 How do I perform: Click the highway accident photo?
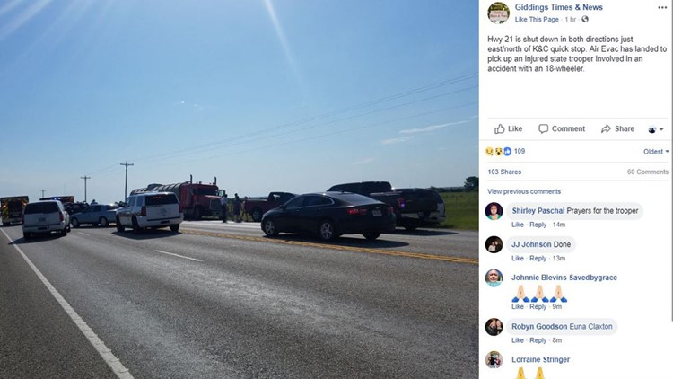[239, 189]
